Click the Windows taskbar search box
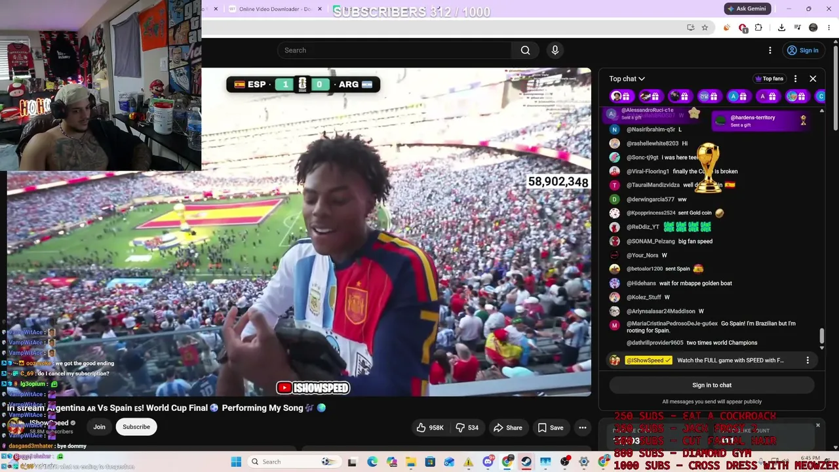 tap(293, 462)
